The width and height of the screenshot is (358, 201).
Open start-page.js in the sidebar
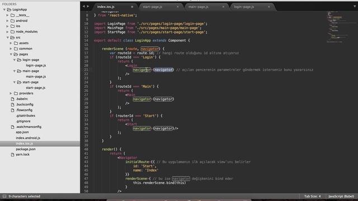click(36, 88)
